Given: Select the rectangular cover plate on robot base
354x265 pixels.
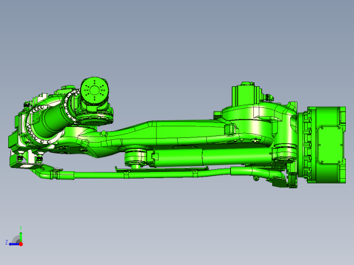Looking at the screenshot, I should 331,145.
